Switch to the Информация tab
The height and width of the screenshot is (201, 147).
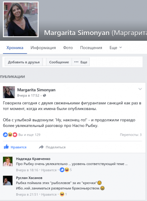[43, 48]
